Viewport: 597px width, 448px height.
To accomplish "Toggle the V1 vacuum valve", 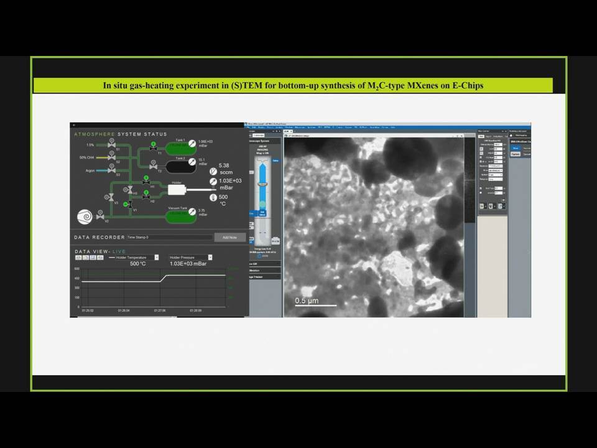I will 128,205.
